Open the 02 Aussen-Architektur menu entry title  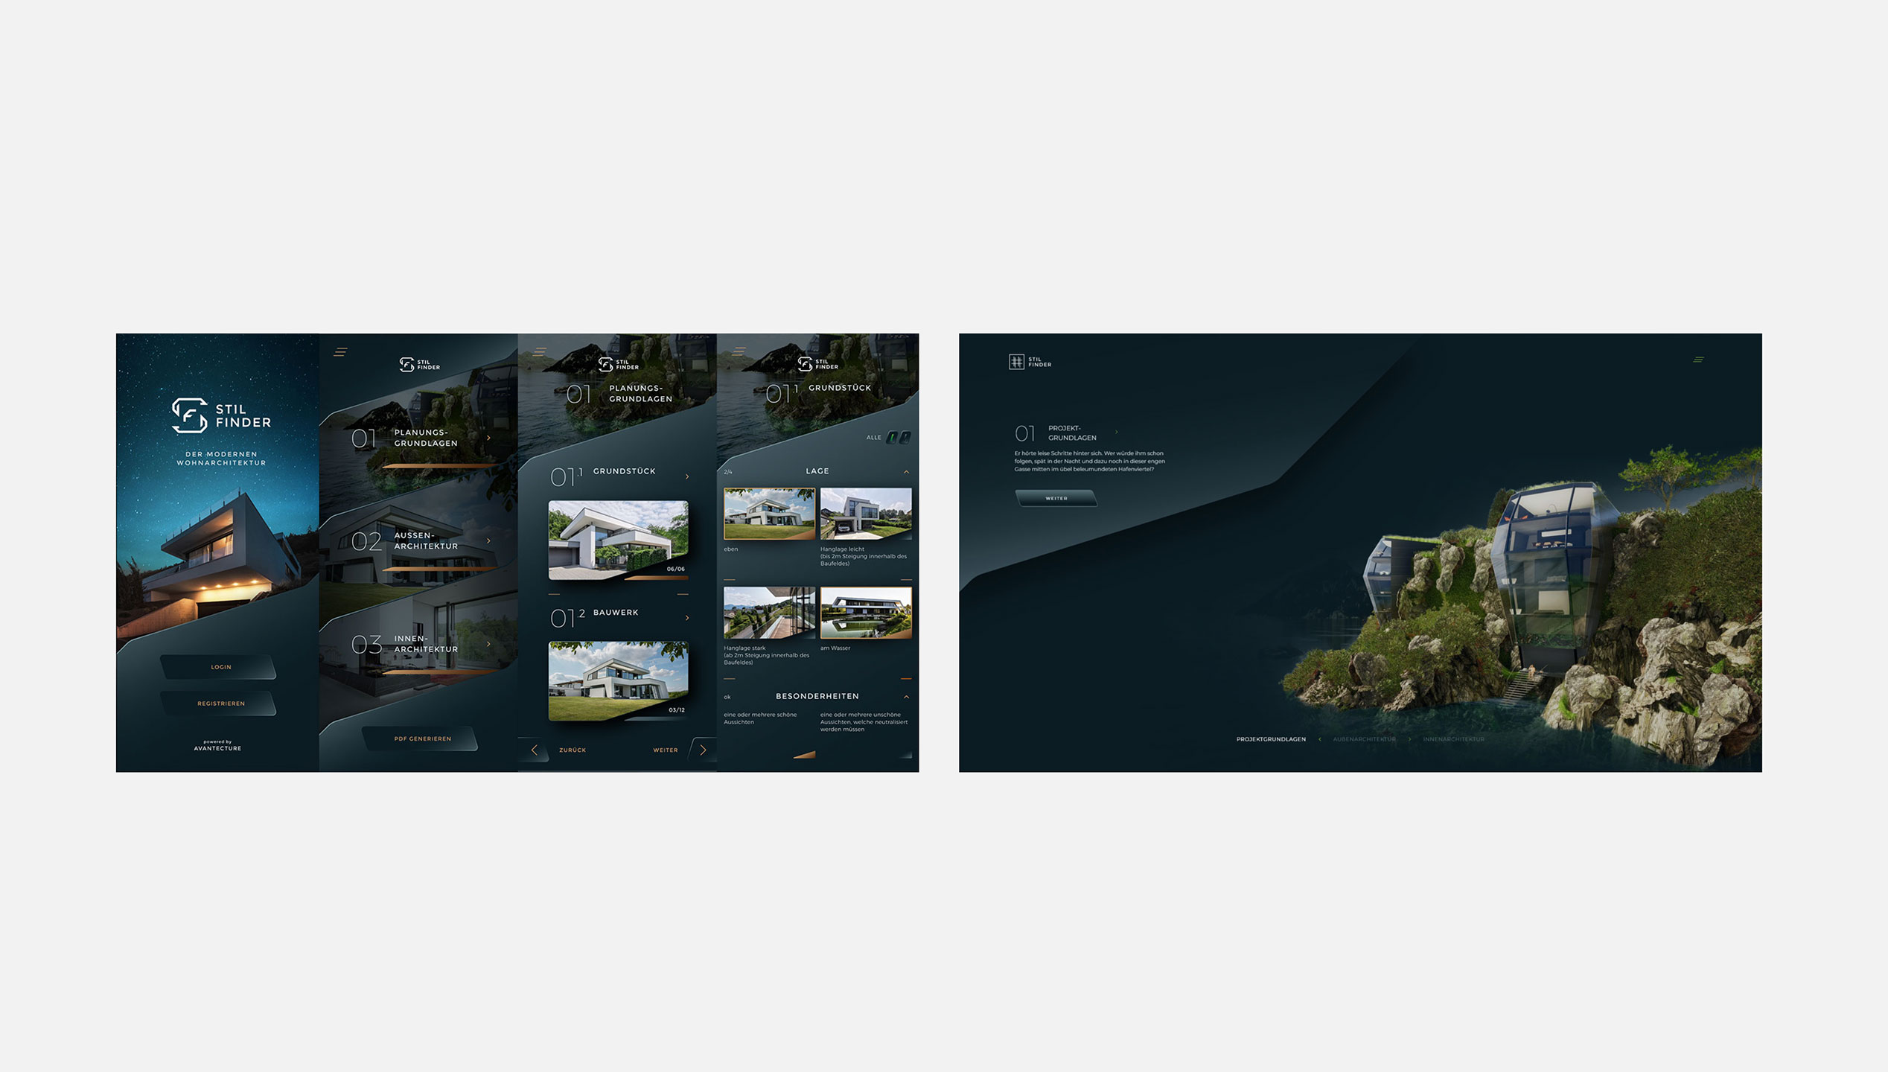[426, 540]
